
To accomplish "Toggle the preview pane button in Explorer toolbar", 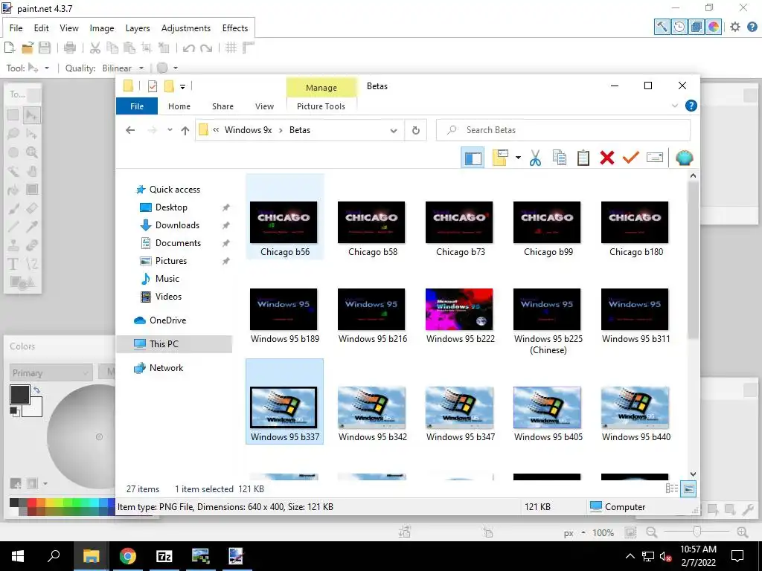I will point(473,158).
